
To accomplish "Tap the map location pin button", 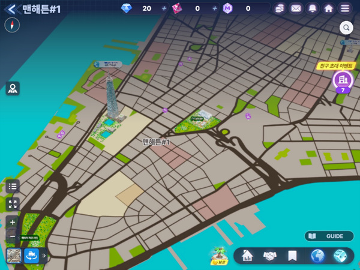I will click(13, 89).
